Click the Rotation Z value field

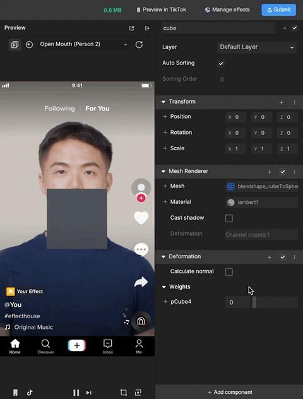[287, 133]
